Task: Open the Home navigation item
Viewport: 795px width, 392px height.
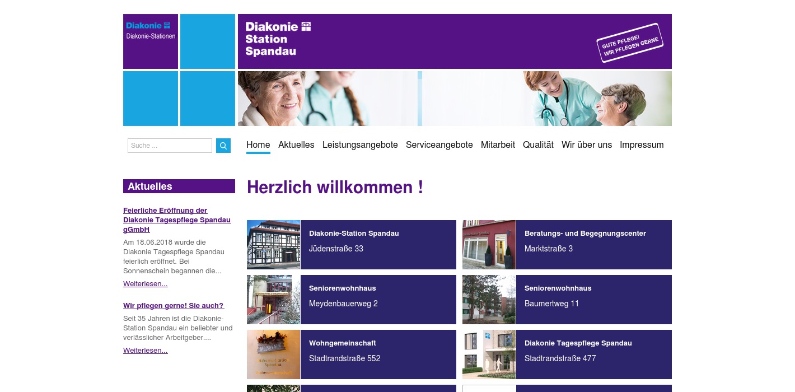Action: 258,144
